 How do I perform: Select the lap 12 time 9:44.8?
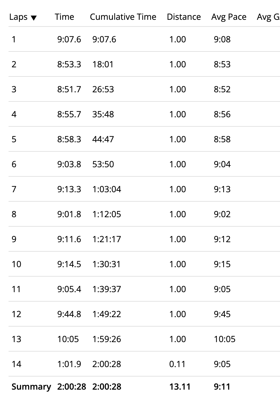coord(69,314)
